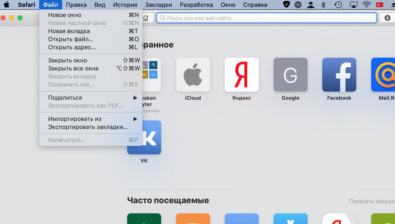Click the mountain-shaped icon in menu bar
Image resolution: width=395 pixels, height=224 pixels.
(310, 5)
